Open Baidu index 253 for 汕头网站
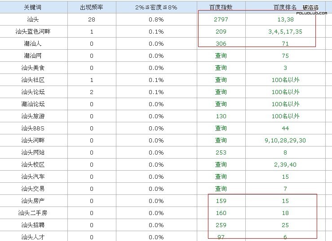Image resolution: width=332 pixels, height=241 pixels. tap(221, 153)
